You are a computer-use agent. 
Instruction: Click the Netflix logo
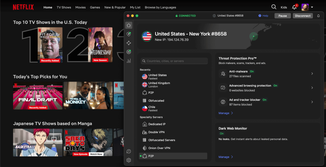(23, 7)
